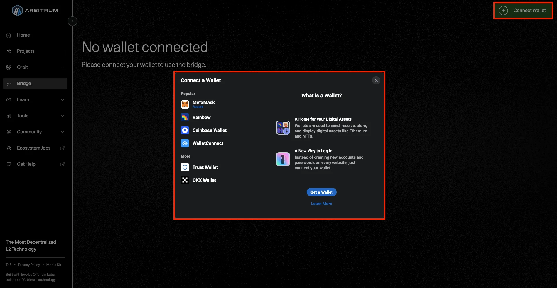Close the Connect a Wallet dialog

coord(376,80)
